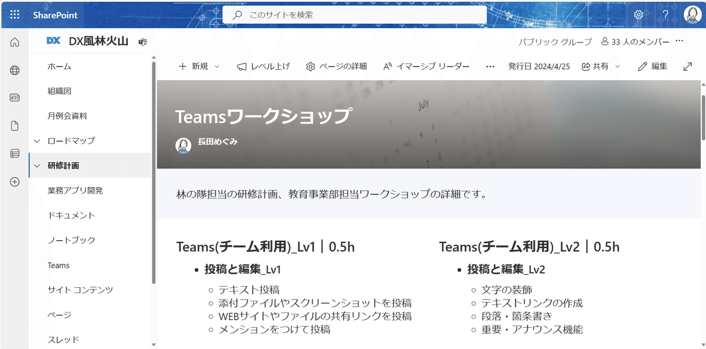
Task: Click 段落・箇条書き list item
Action: (x=517, y=316)
